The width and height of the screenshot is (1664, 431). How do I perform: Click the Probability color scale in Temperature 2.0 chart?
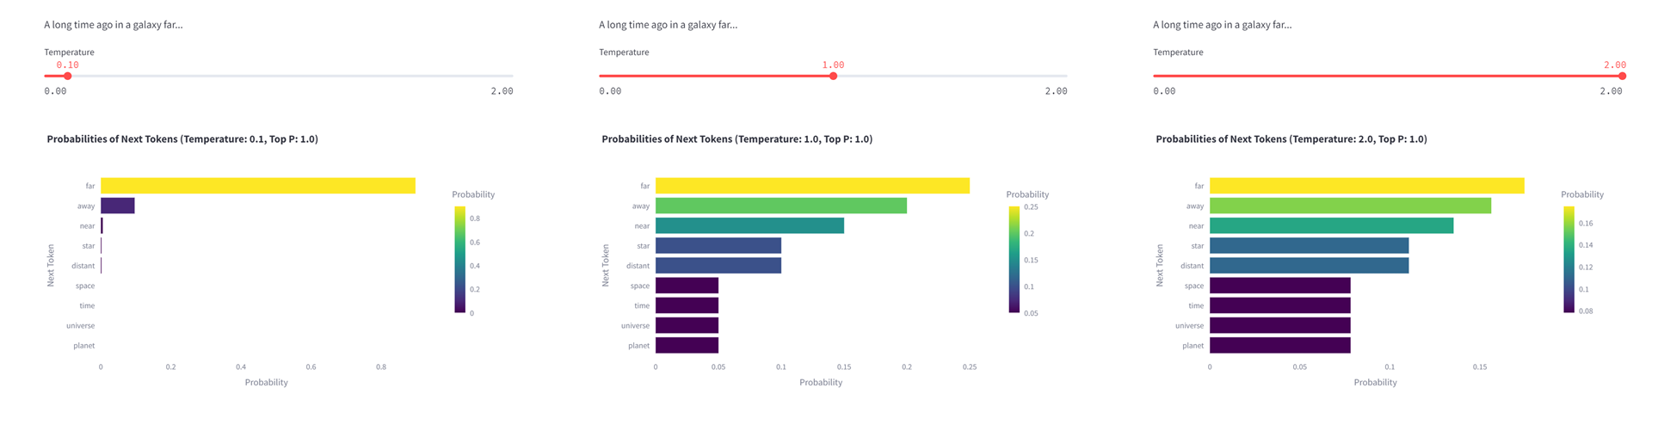tap(1568, 259)
